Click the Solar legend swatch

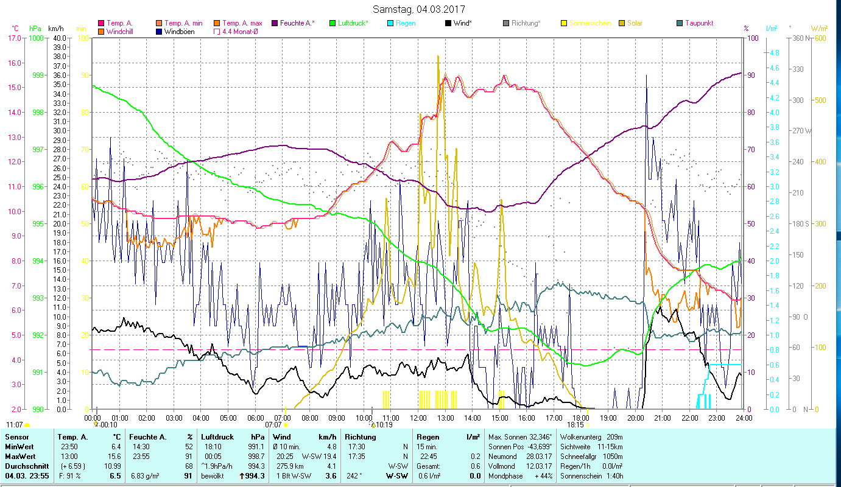(x=621, y=23)
